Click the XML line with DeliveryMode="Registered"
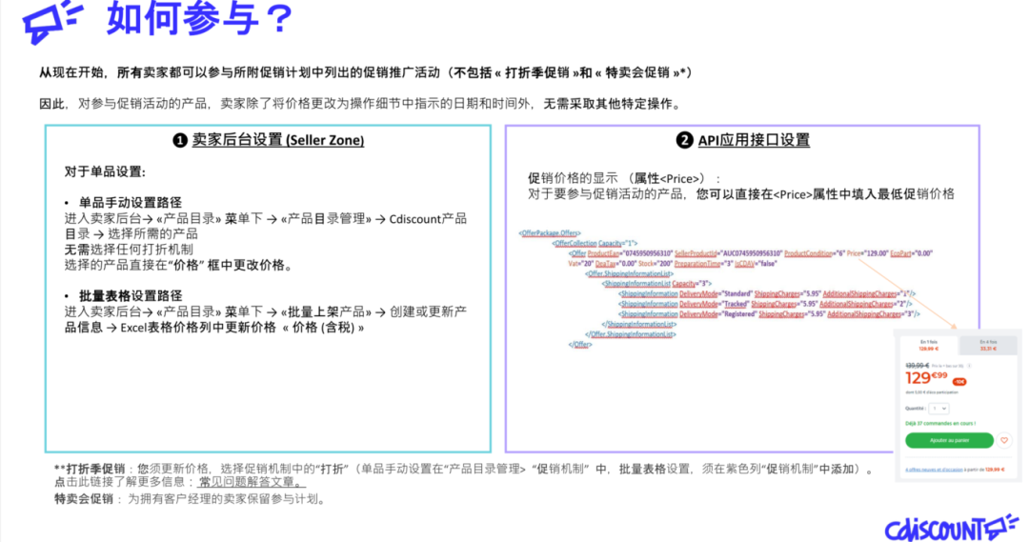 click(769, 314)
